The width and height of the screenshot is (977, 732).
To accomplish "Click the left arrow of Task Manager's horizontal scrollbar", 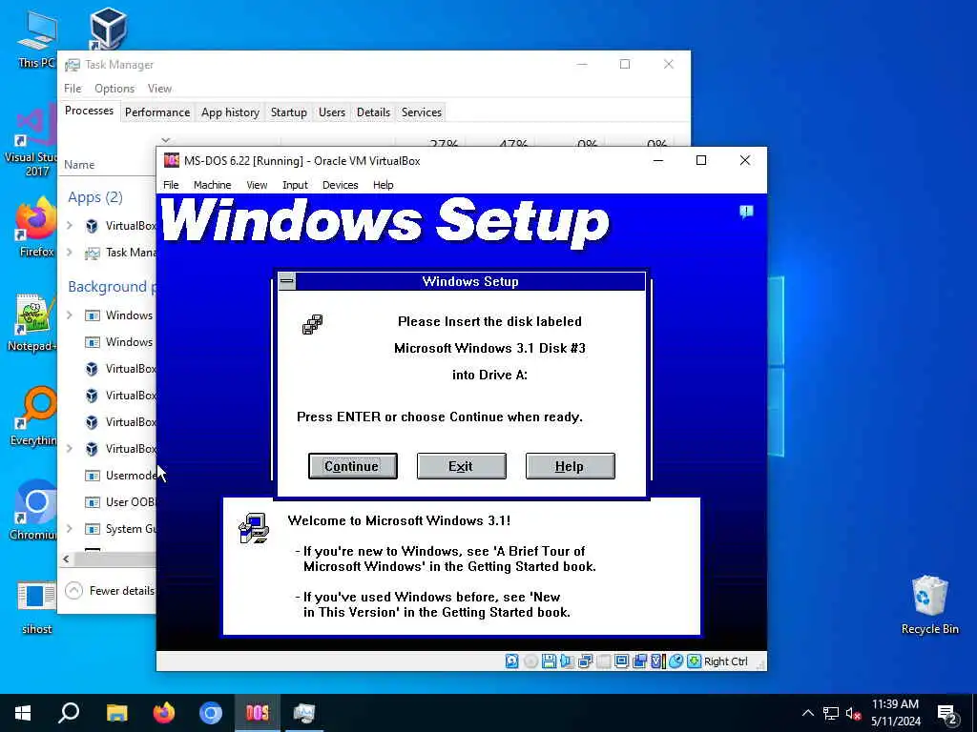I will pyautogui.click(x=66, y=559).
